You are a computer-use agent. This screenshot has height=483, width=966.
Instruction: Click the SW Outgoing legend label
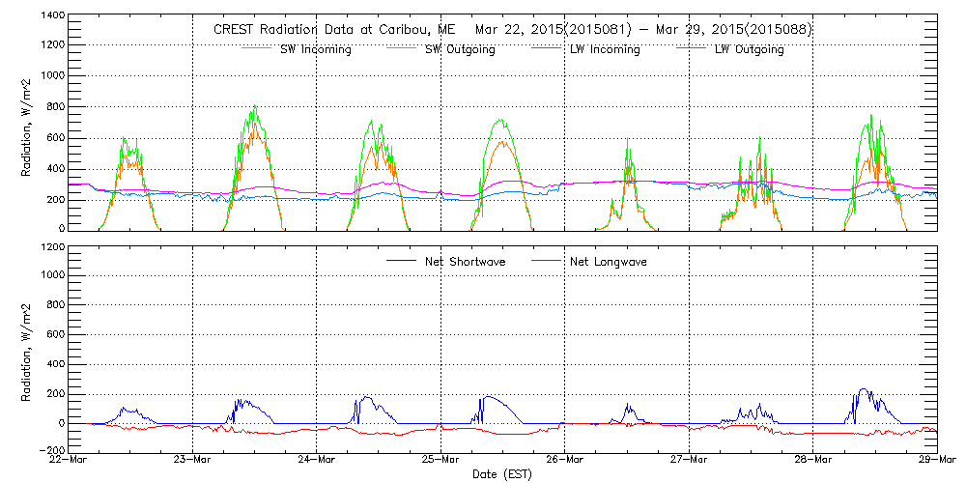click(460, 49)
